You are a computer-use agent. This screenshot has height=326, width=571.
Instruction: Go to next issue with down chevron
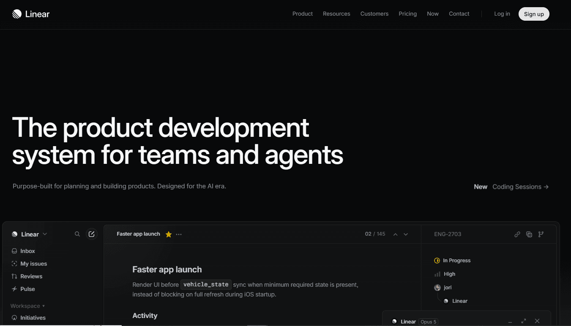(406, 234)
